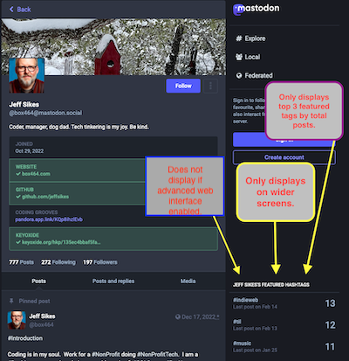This screenshot has width=349, height=361.
Task: View the 272 Following list
Action: (x=58, y=262)
